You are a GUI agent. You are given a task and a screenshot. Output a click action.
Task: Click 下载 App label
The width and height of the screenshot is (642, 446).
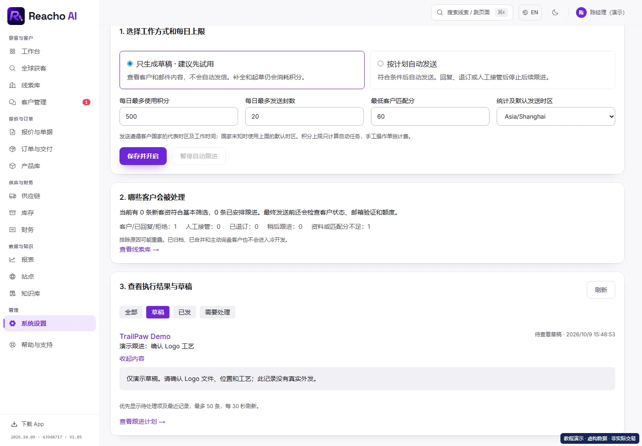[33, 424]
